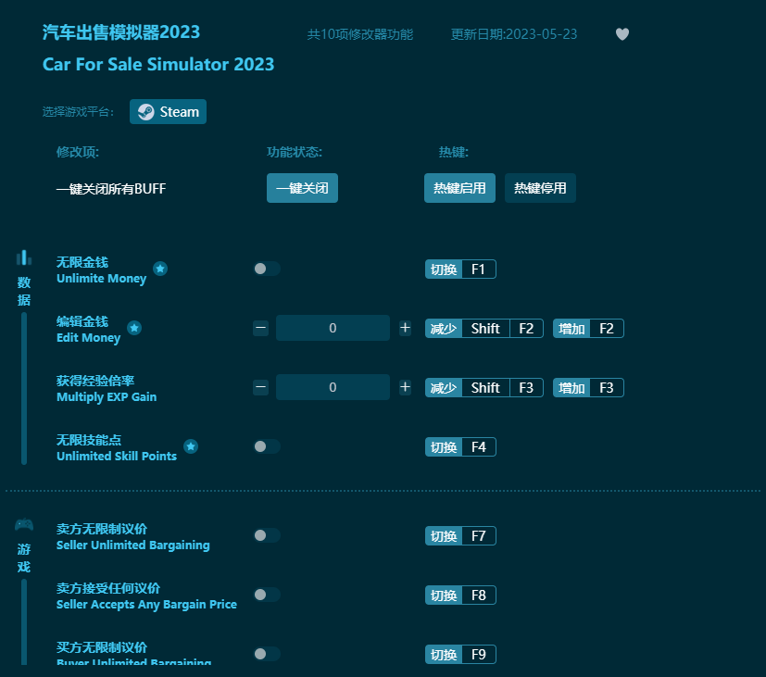Toggle Buyer Unlimited Bargaining switch

267,654
